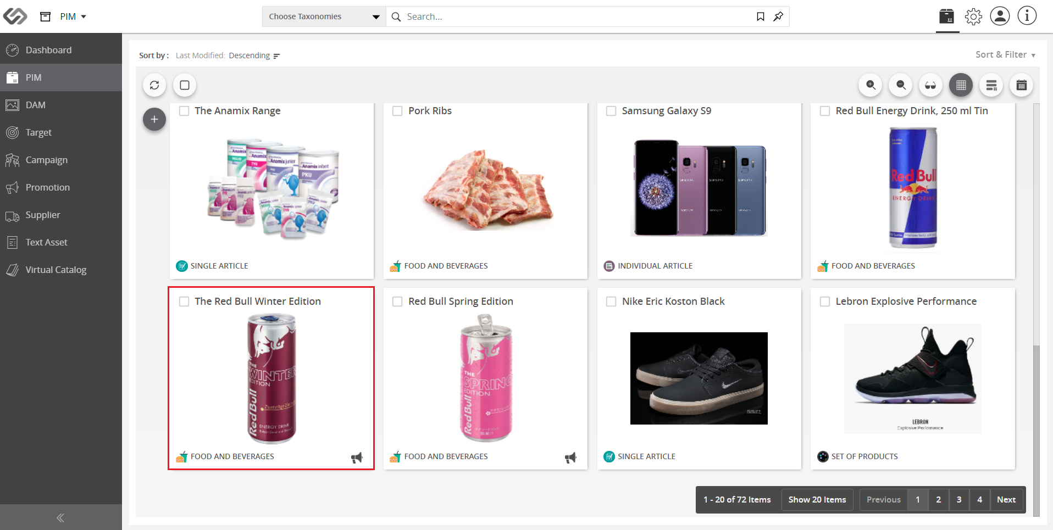Check The Anamix Range checkbox

[184, 111]
